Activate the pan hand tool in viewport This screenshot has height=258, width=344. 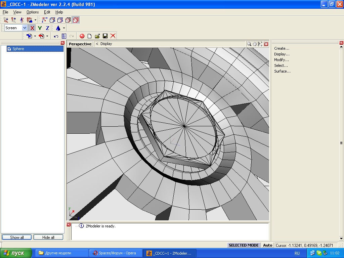click(255, 44)
